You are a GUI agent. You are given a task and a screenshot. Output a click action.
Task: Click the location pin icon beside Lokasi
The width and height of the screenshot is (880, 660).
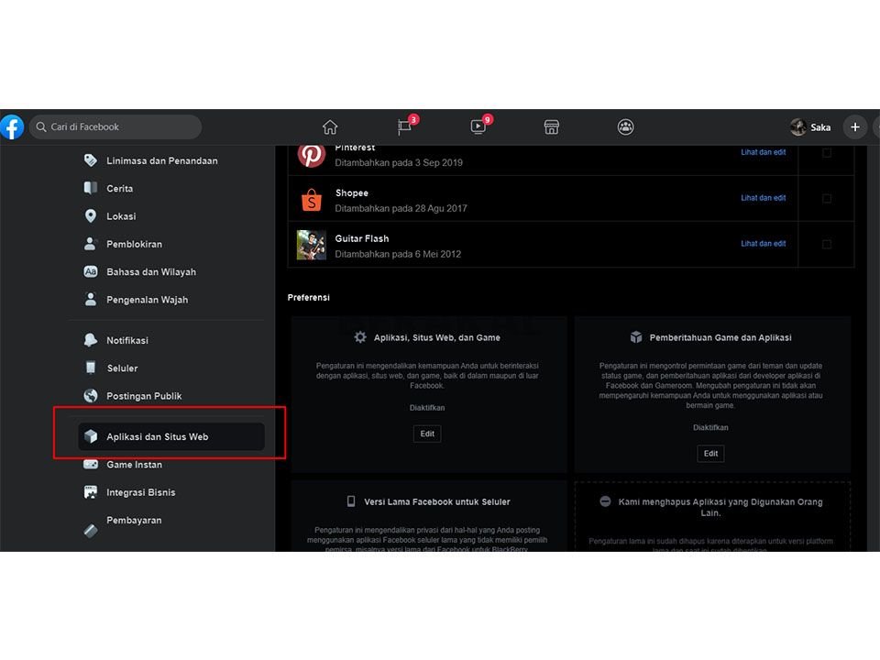91,216
